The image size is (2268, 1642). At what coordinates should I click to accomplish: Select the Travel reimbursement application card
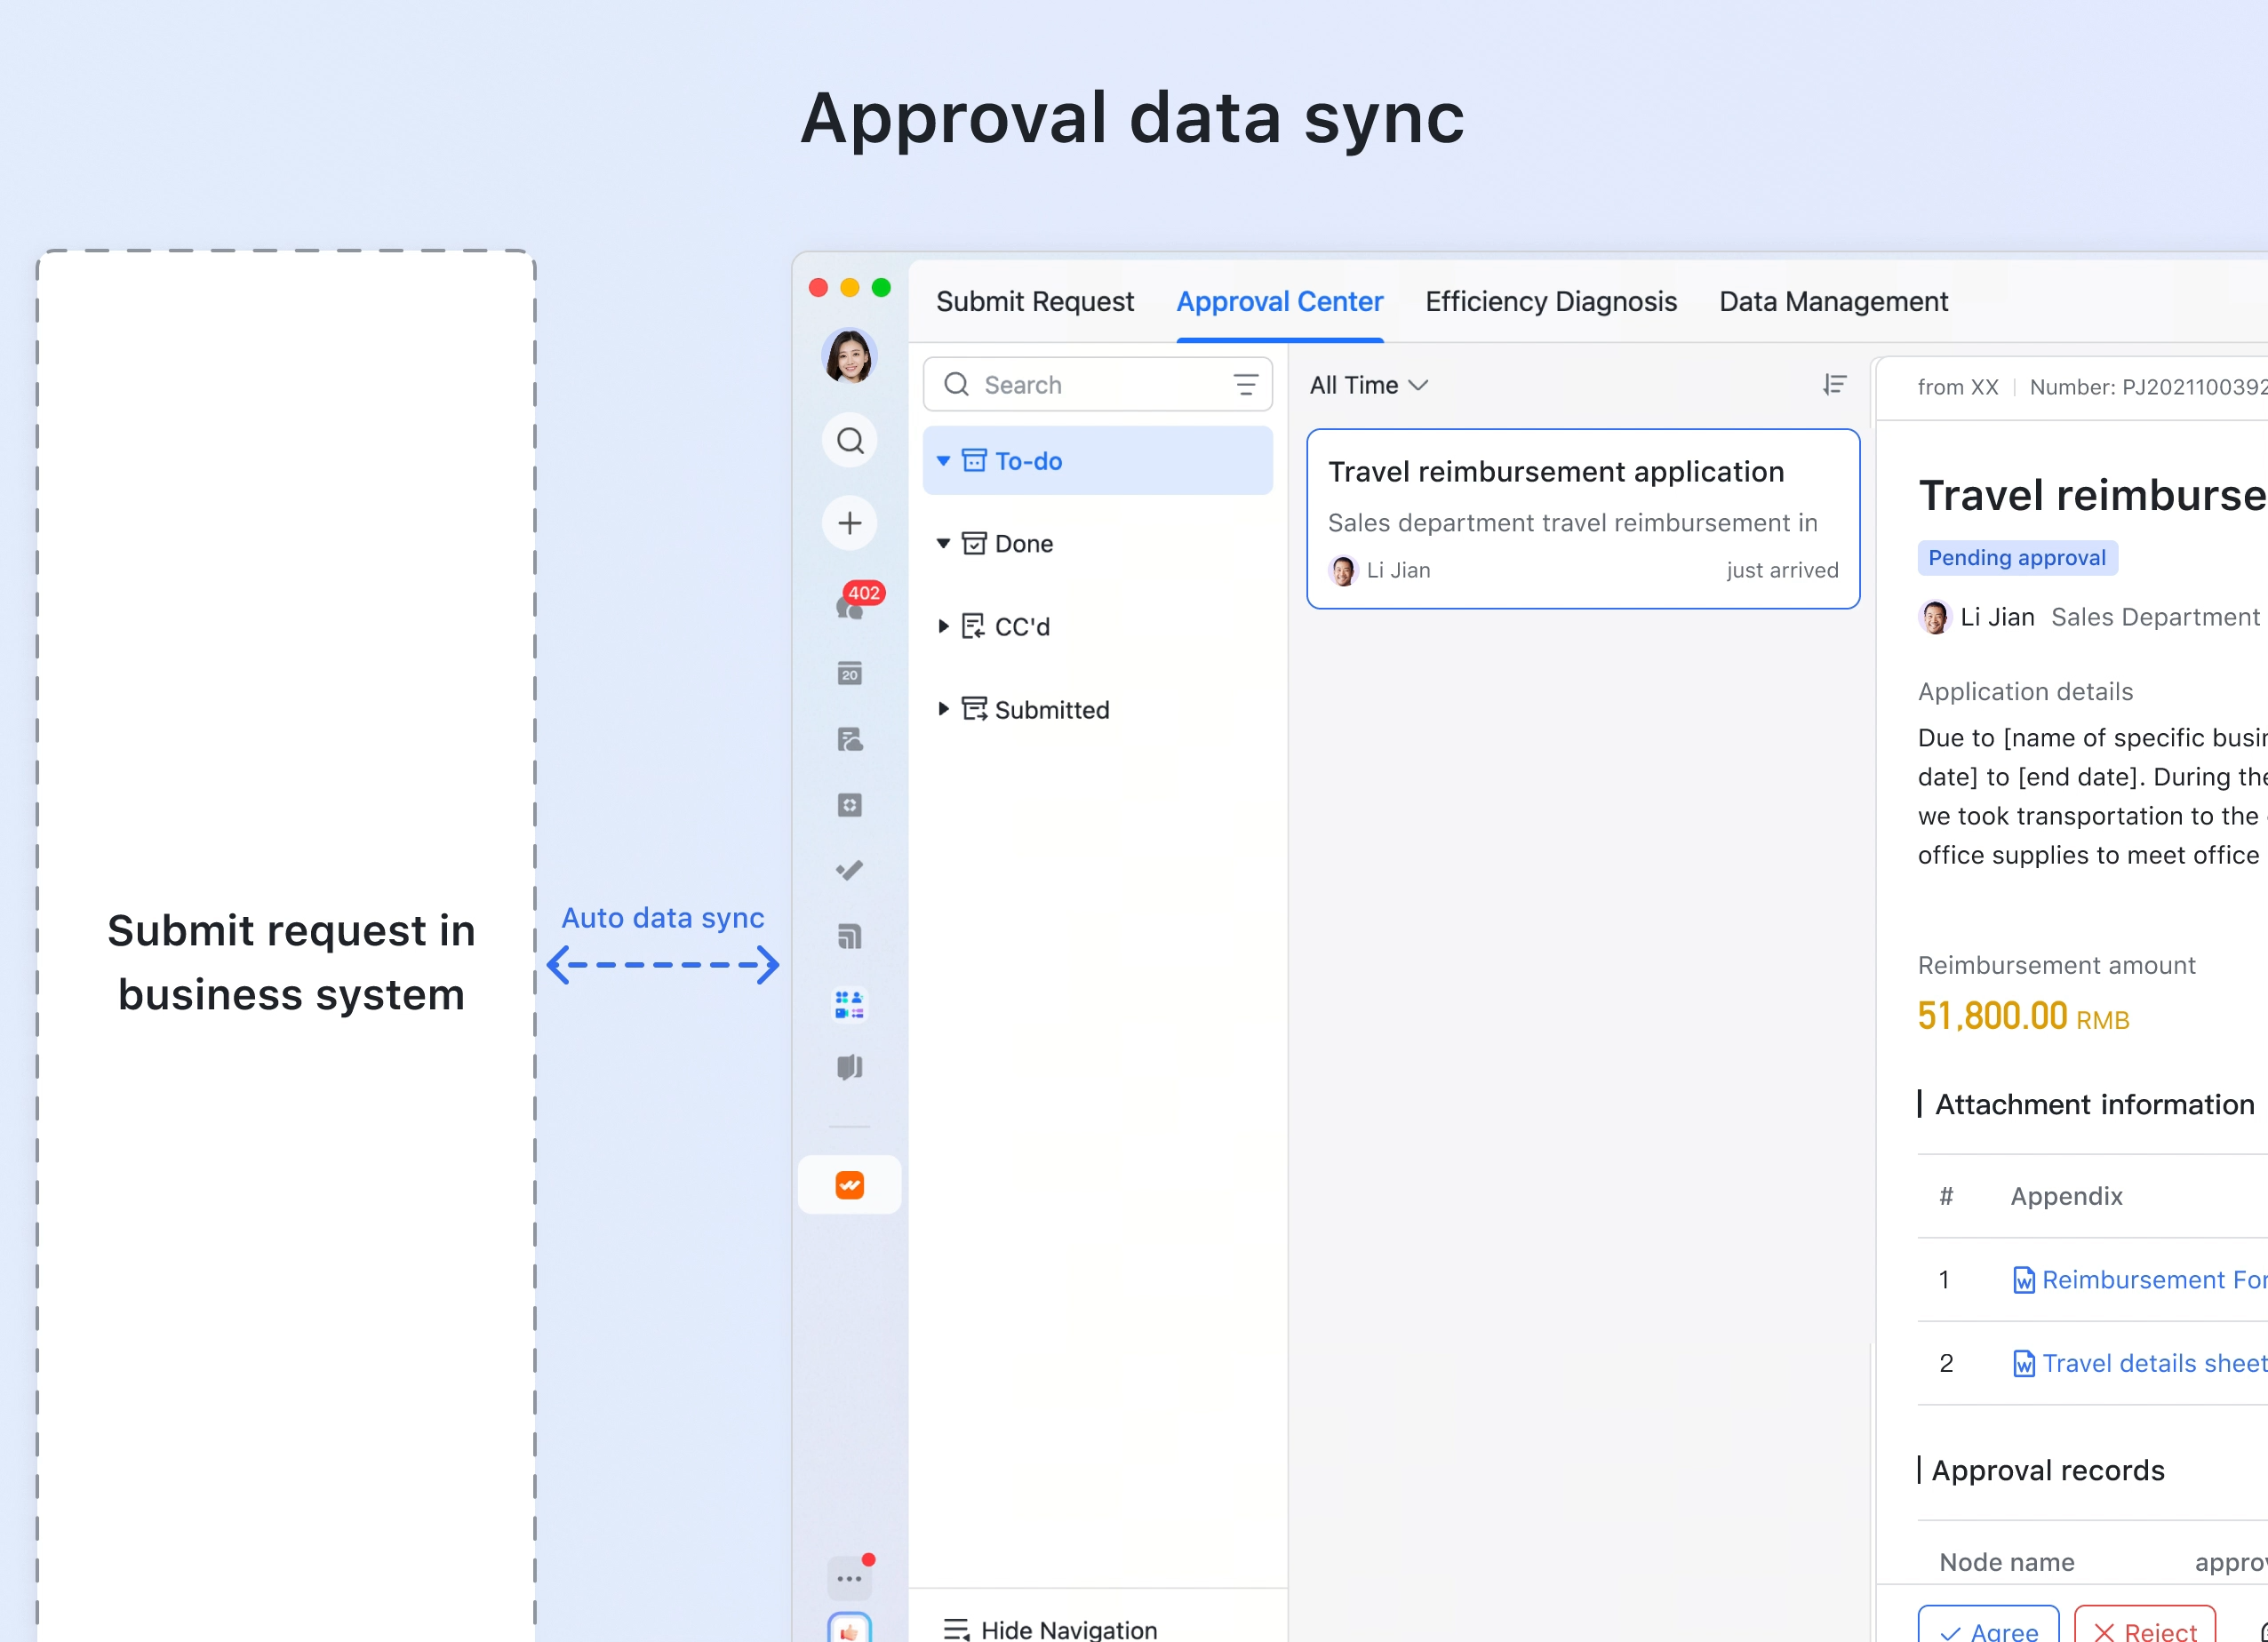(1582, 519)
